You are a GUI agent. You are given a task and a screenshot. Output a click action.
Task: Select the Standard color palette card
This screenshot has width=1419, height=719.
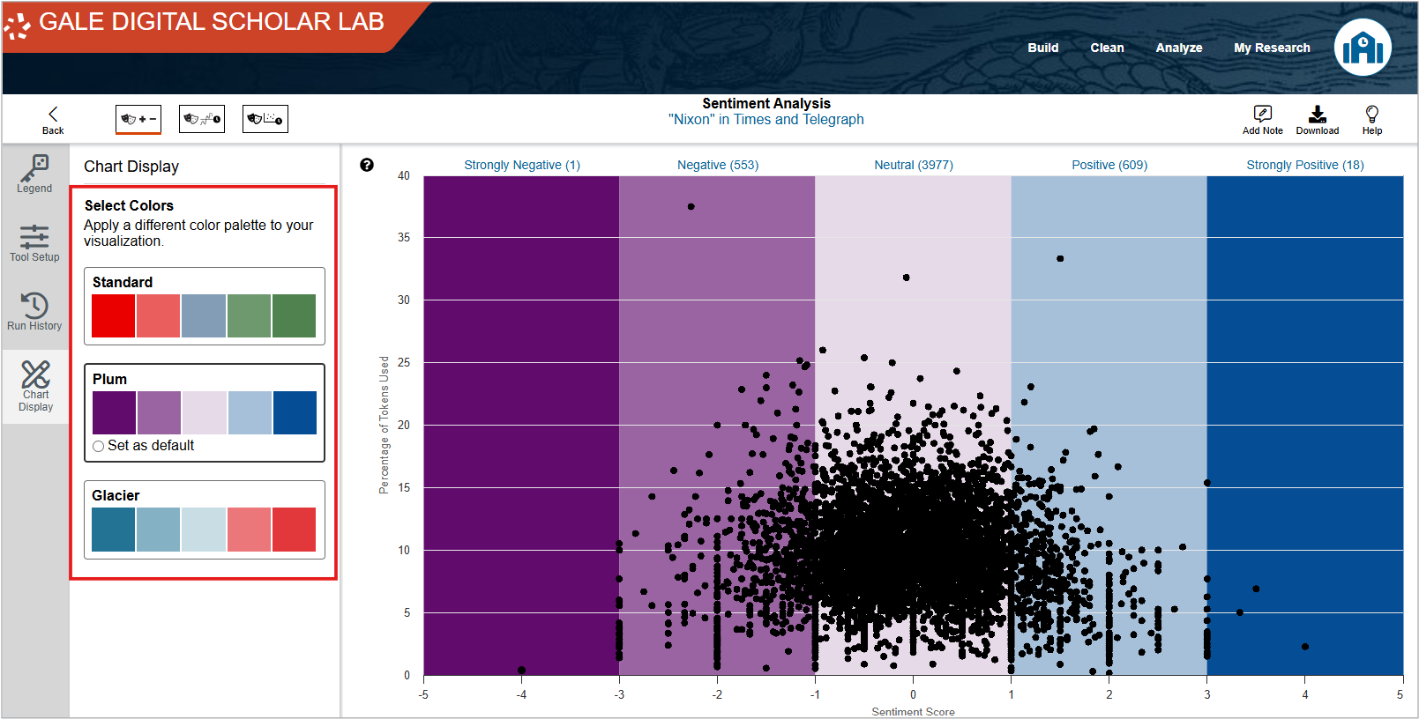(205, 306)
